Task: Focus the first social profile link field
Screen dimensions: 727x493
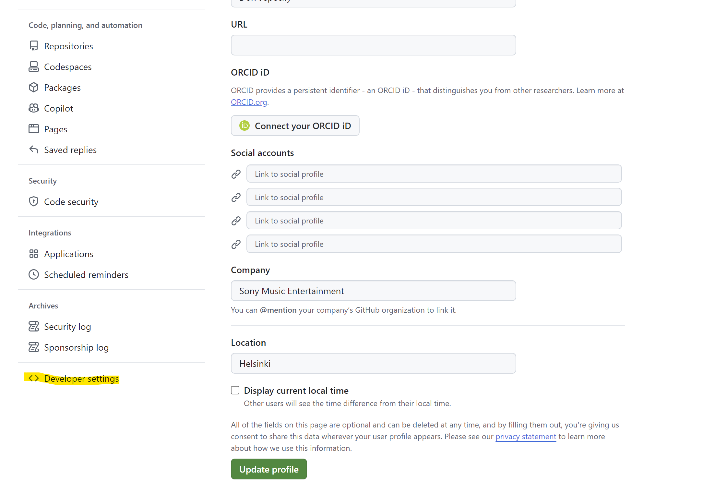Action: pyautogui.click(x=434, y=174)
